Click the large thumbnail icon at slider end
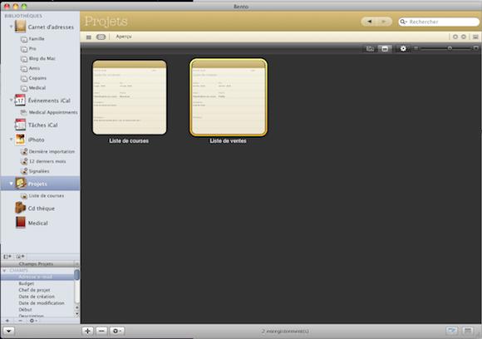Screen dimensions: 482x339 pos(476,48)
